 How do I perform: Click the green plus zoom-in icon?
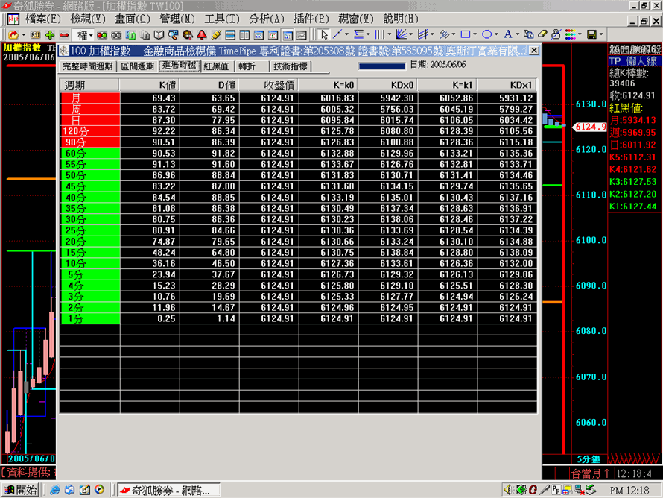click(50, 34)
